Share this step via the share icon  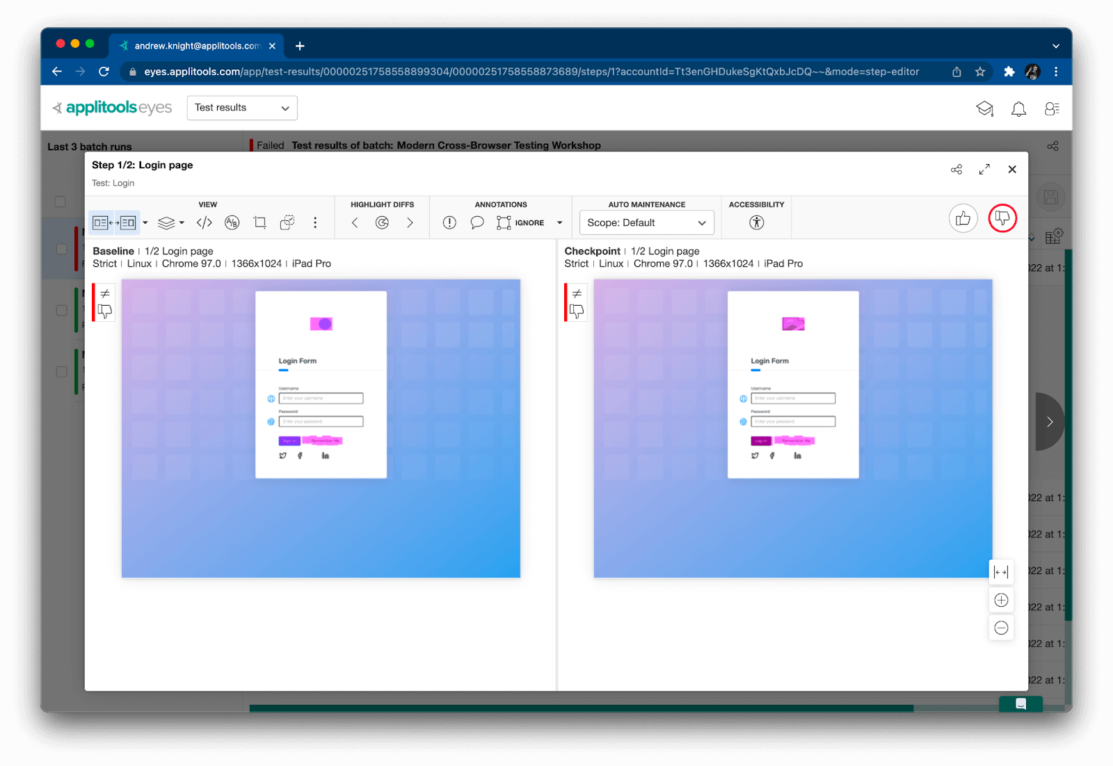(x=956, y=169)
